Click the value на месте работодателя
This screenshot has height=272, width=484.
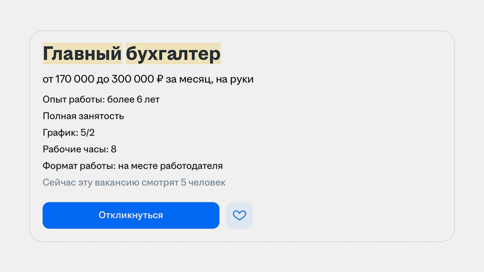click(170, 166)
